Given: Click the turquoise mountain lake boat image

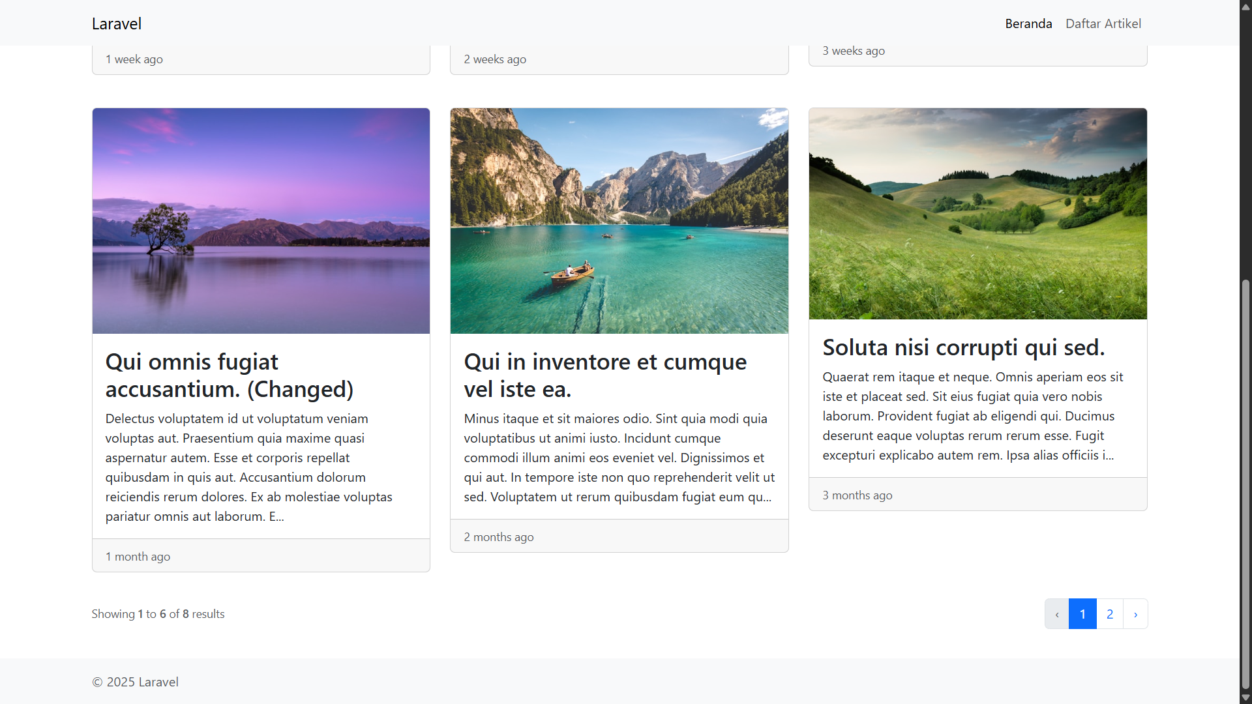Looking at the screenshot, I should click(619, 221).
